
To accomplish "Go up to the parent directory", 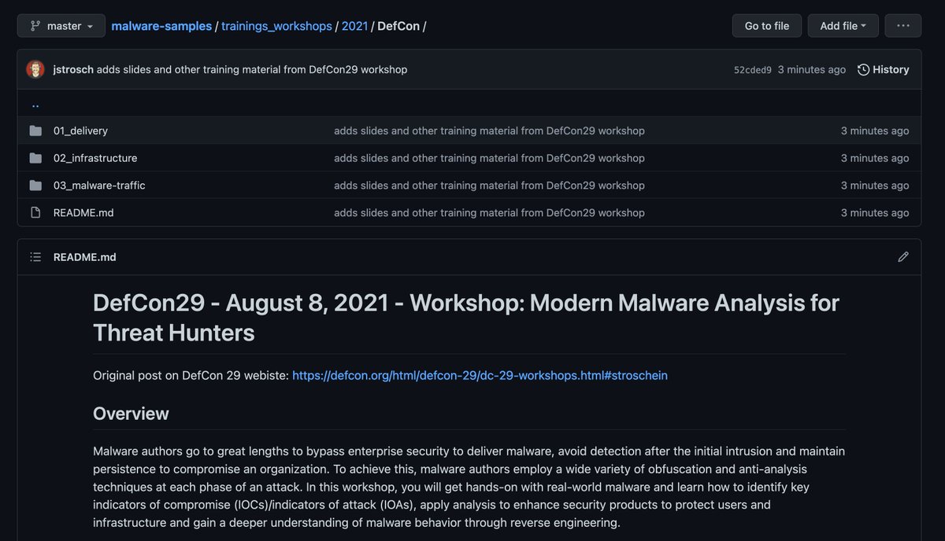I will (x=35, y=104).
